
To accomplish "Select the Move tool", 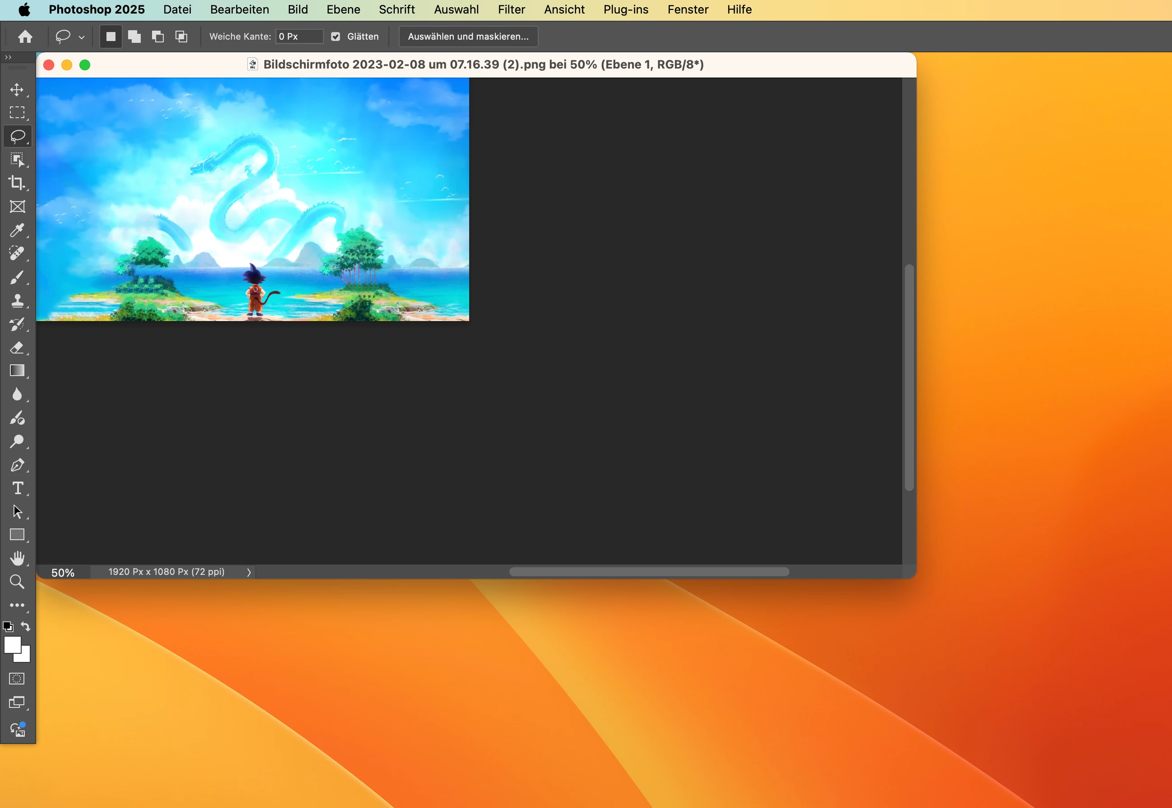I will (x=17, y=90).
